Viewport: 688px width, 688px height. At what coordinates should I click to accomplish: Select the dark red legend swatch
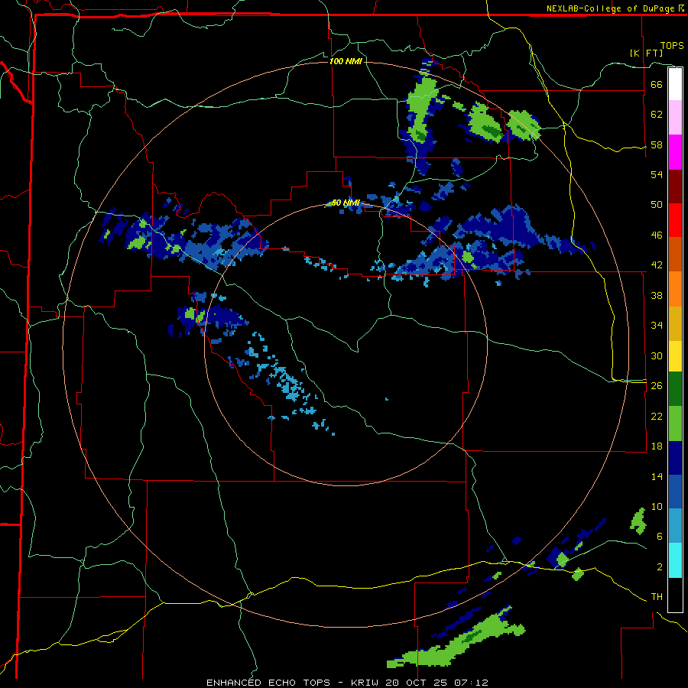point(675,186)
